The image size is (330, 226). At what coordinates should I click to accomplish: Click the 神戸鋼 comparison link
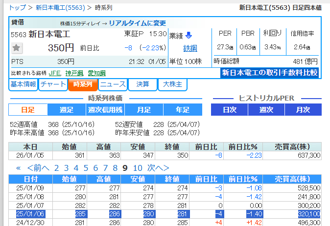75,73
